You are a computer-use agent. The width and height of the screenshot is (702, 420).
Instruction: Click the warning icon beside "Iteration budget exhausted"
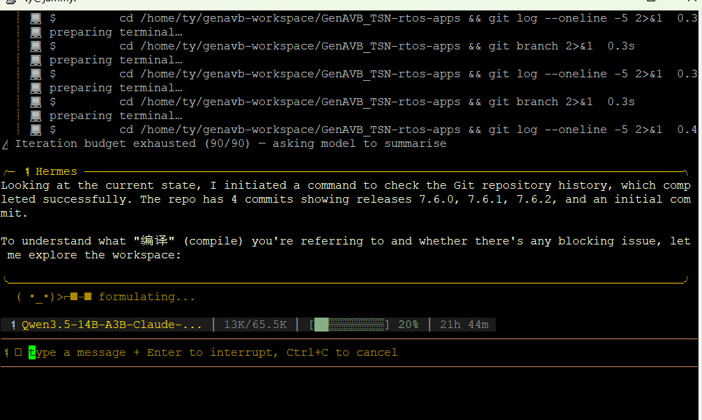pos(5,144)
